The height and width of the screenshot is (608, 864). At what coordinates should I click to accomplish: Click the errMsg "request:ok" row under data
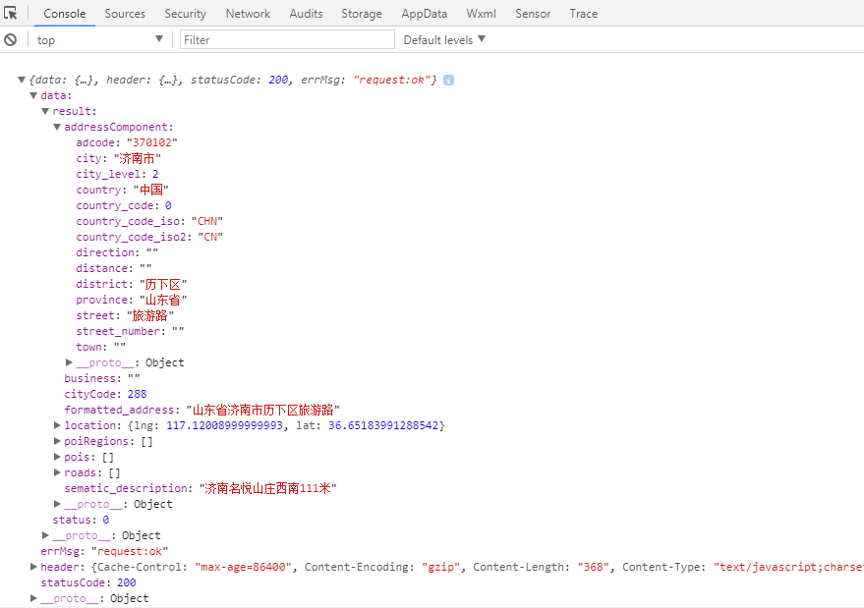click(x=104, y=551)
